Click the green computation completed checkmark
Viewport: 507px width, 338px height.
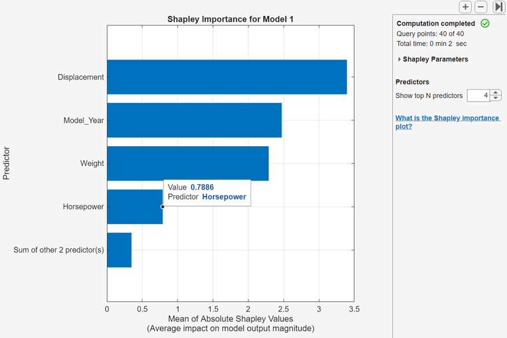click(485, 24)
